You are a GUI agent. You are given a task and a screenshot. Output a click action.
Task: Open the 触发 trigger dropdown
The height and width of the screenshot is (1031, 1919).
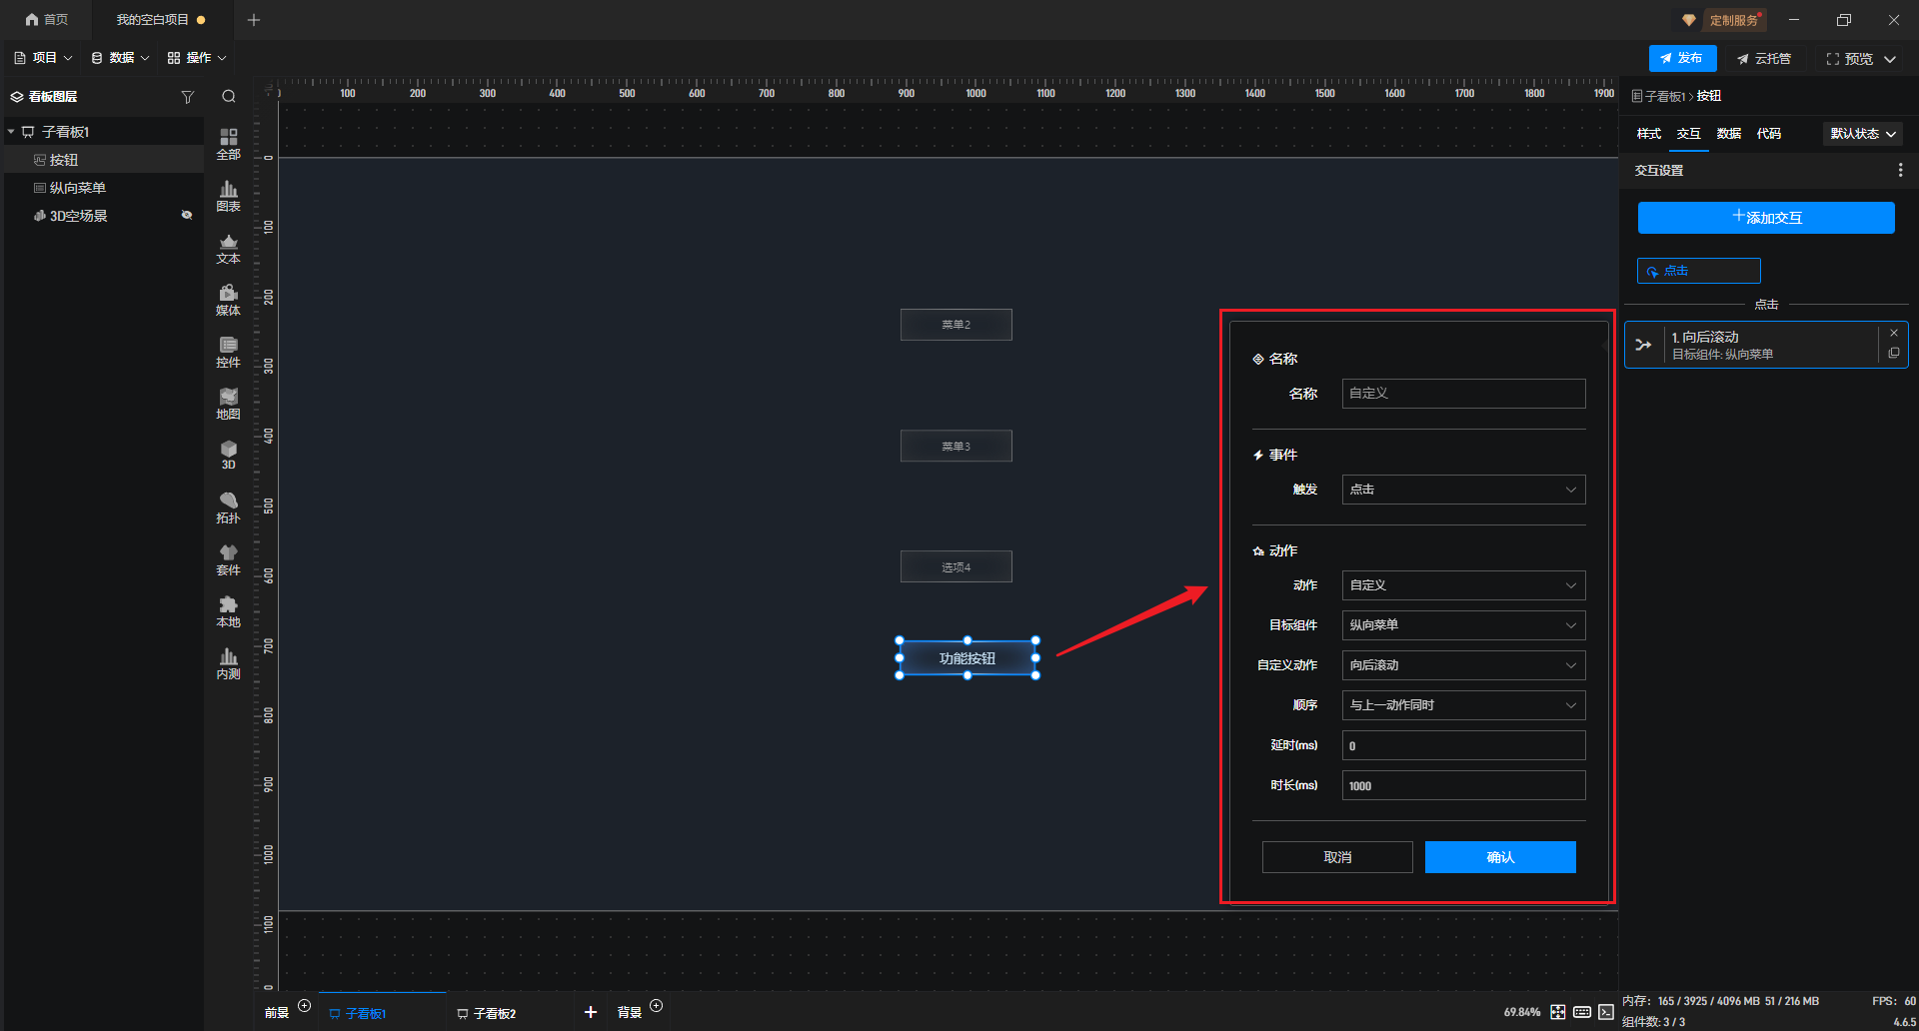pyautogui.click(x=1462, y=490)
